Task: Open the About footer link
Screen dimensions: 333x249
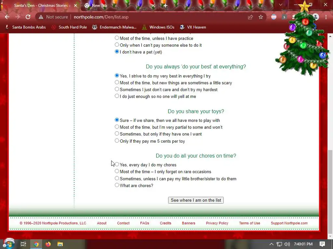Action: pos(102,223)
